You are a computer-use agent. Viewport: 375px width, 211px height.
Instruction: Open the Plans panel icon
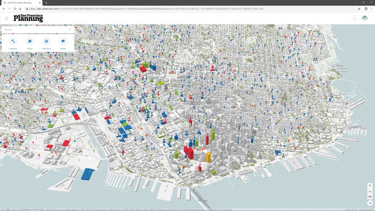point(30,41)
